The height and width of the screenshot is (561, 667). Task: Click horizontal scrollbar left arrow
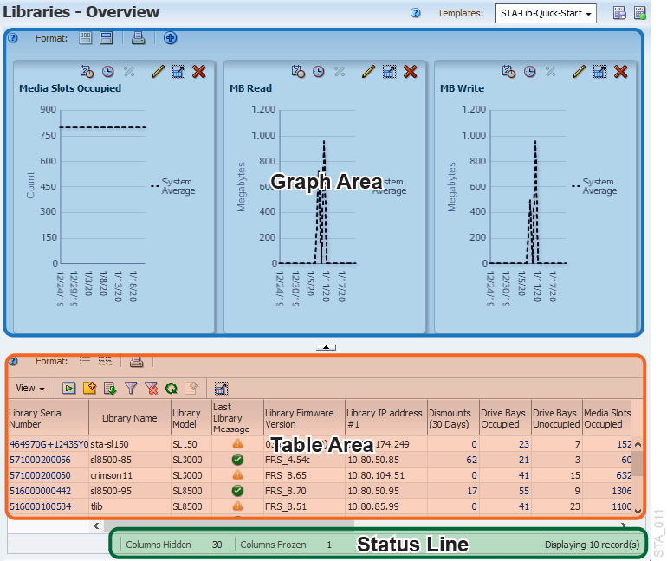pos(96,526)
